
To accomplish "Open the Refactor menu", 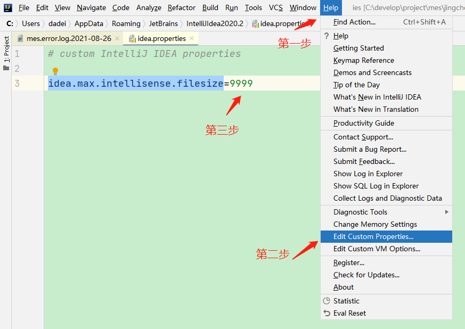I will click(182, 7).
